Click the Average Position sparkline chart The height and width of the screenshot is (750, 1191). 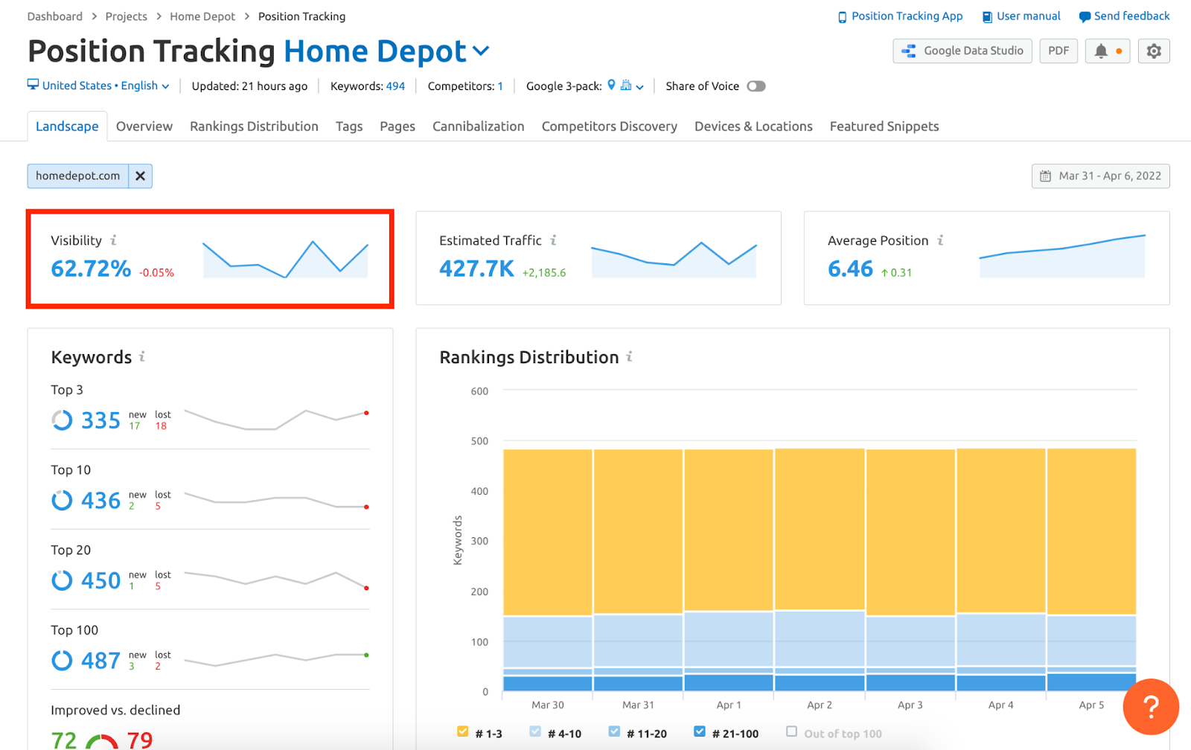1062,256
